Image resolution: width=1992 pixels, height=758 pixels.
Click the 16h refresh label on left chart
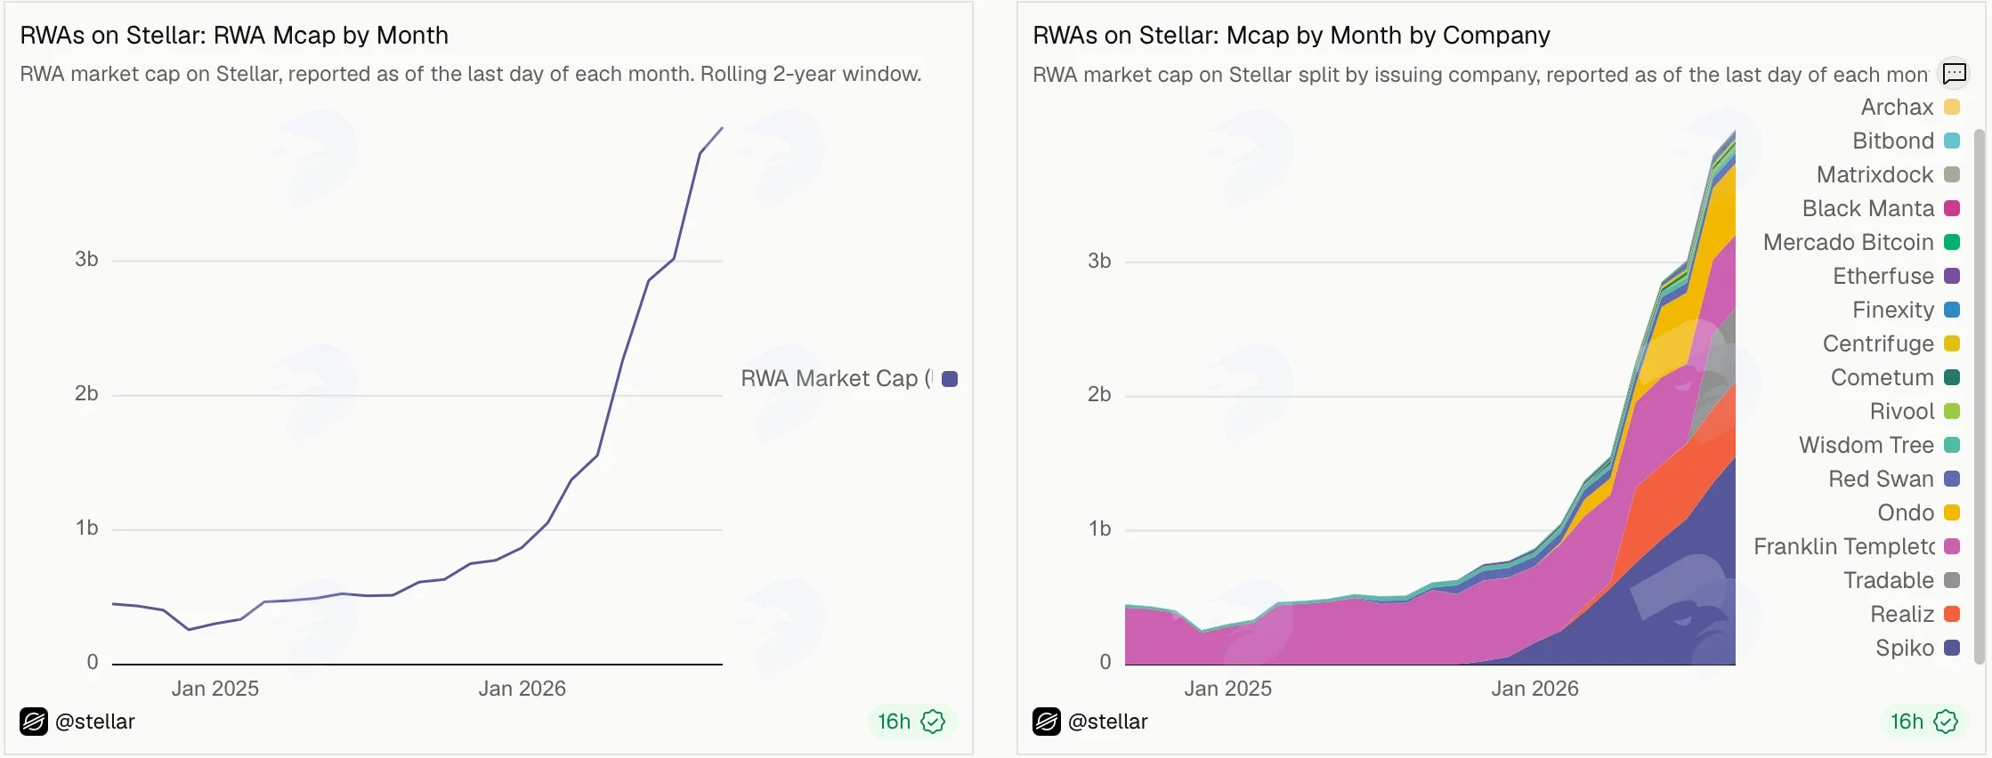(x=894, y=722)
